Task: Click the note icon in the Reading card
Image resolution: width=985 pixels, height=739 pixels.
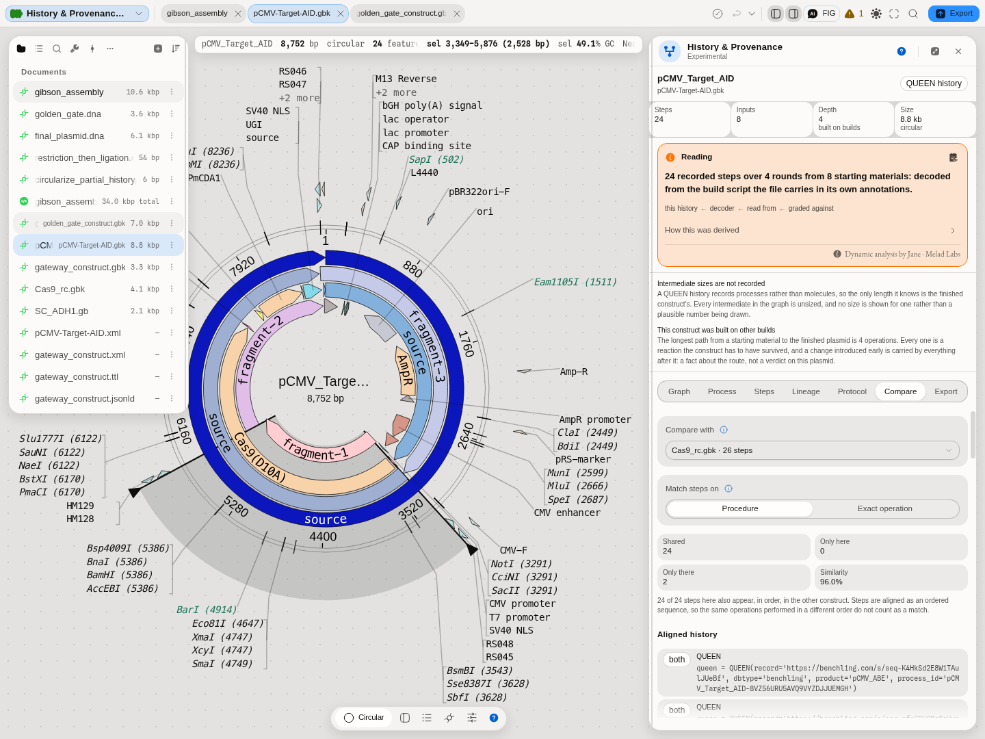Action: 954,157
